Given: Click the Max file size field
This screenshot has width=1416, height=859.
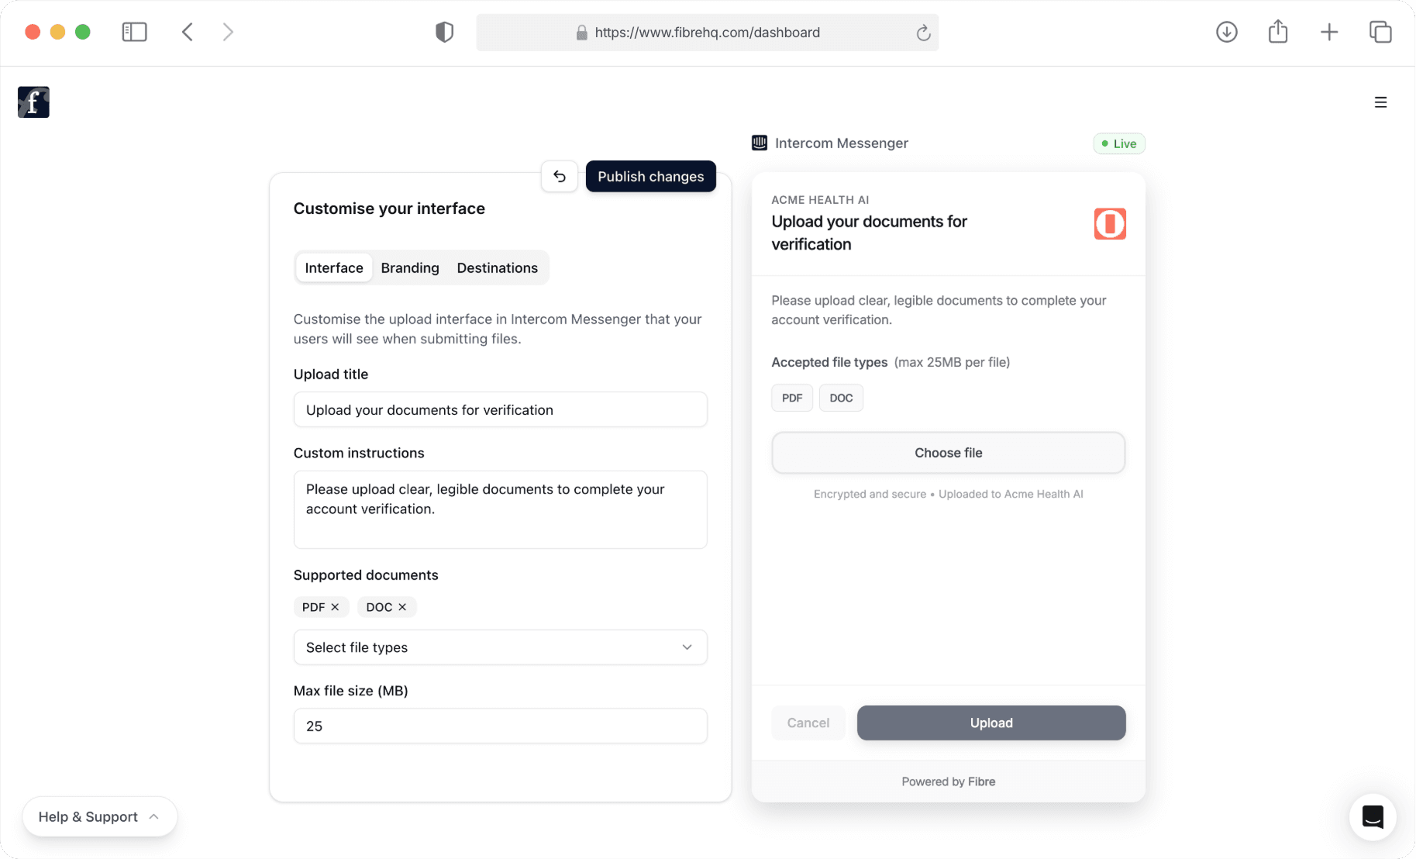Looking at the screenshot, I should [x=500, y=726].
